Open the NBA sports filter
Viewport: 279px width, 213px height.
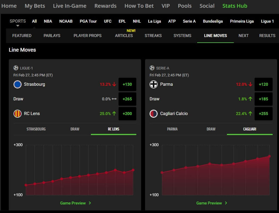(x=48, y=21)
